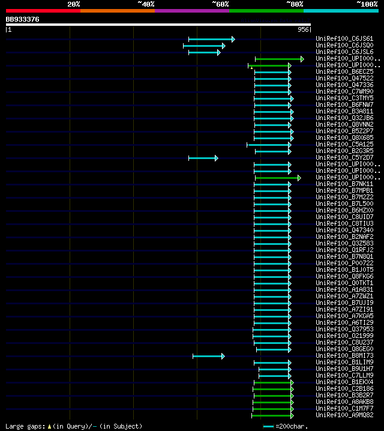The image size is (384, 431).
Task: Click the UniRef100_B1LIM9 label
Action: [344, 362]
